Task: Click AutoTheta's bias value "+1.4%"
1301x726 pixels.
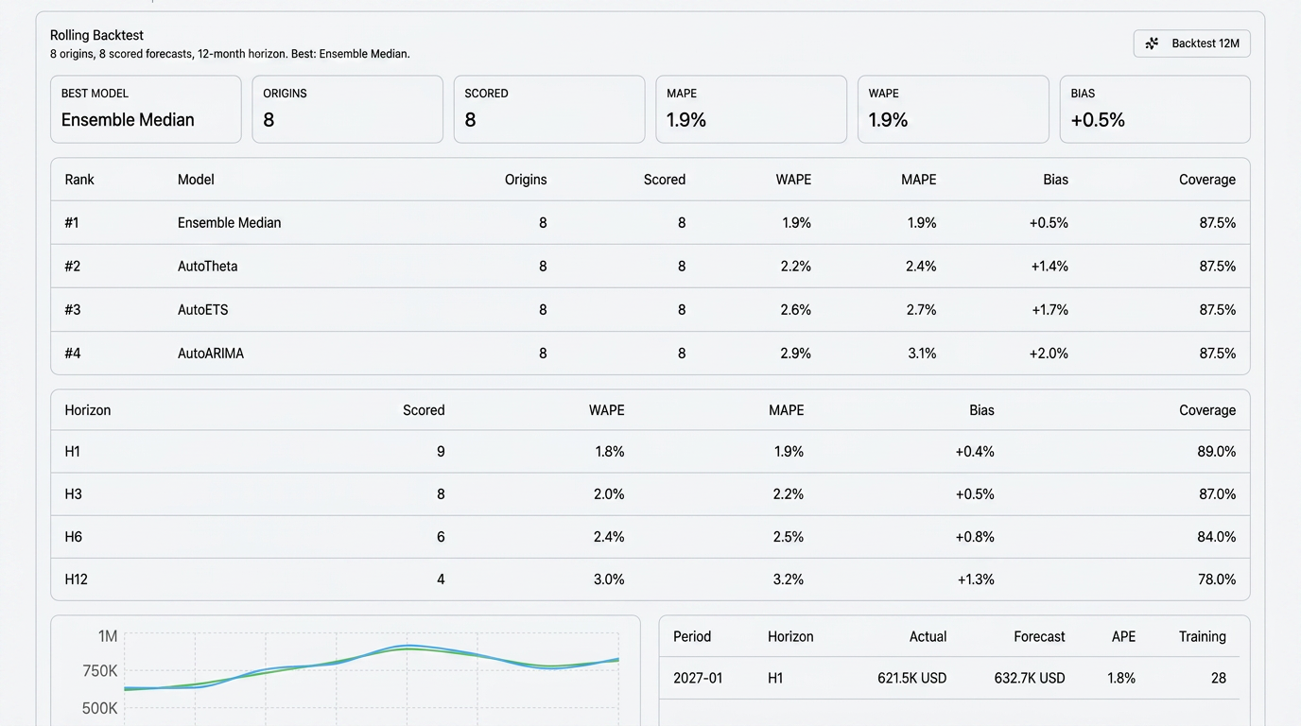Action: pyautogui.click(x=1049, y=267)
